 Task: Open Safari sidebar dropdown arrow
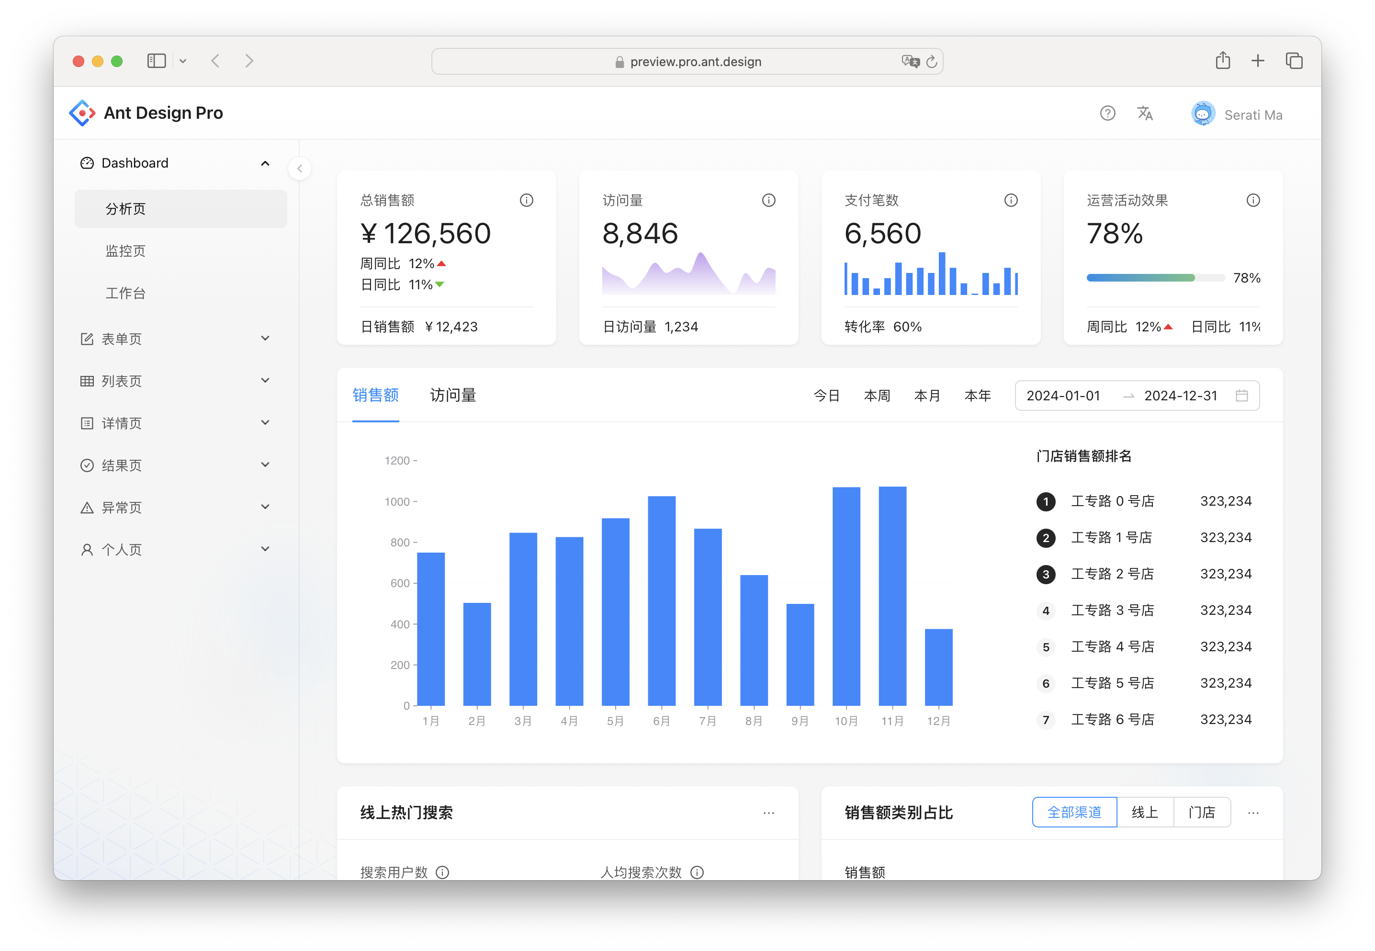183,61
